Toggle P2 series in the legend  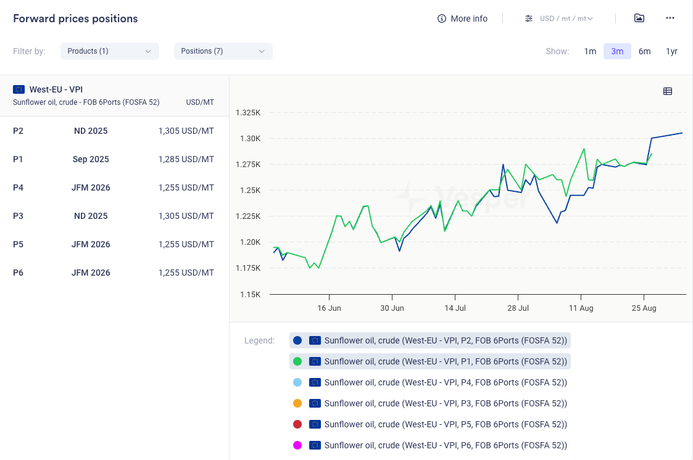[429, 340]
